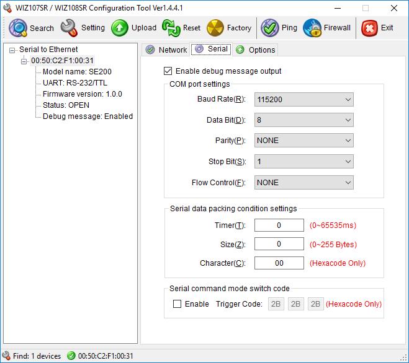Select Serial to Ethernet root item
Screen dimensions: 409x363
(48, 49)
